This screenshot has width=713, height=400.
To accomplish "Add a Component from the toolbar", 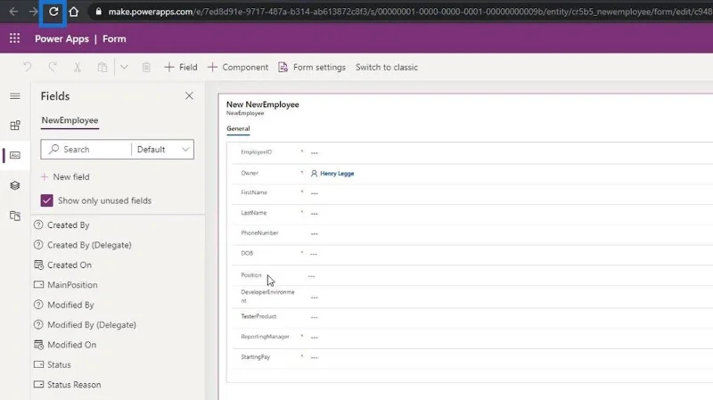I will [x=238, y=68].
